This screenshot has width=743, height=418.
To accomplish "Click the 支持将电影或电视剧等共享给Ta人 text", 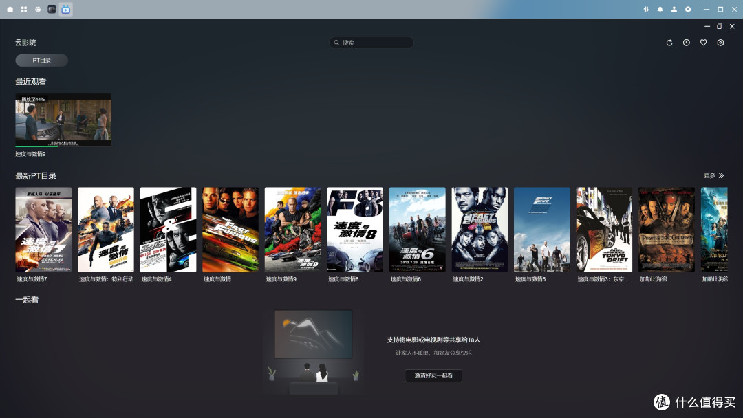I will pos(433,340).
